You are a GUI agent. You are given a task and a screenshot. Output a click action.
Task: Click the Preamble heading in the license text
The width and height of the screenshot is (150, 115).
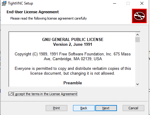[73, 83]
